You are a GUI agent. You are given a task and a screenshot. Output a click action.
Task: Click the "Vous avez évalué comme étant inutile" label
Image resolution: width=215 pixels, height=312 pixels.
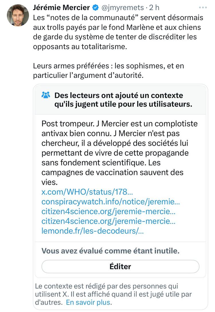coord(110,251)
